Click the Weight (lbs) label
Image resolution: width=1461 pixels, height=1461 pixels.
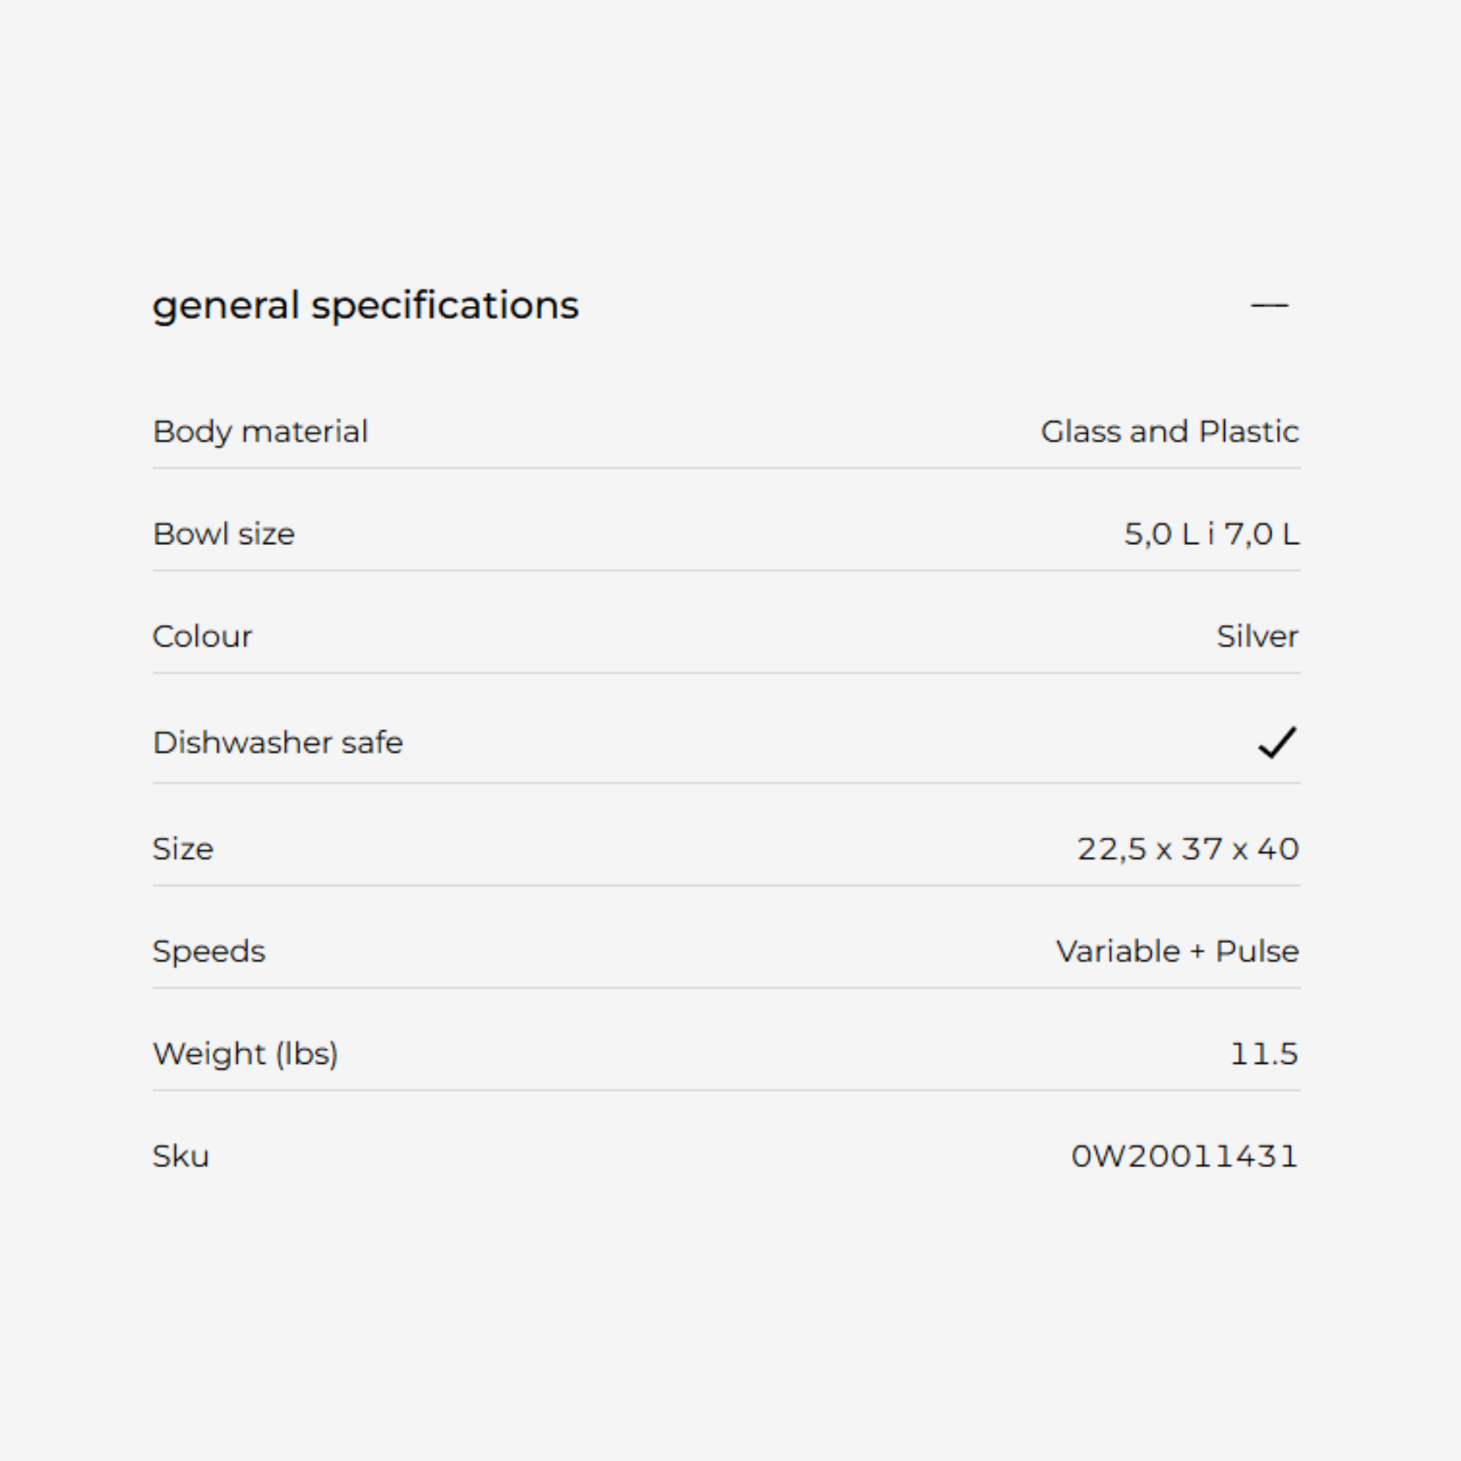point(245,1054)
